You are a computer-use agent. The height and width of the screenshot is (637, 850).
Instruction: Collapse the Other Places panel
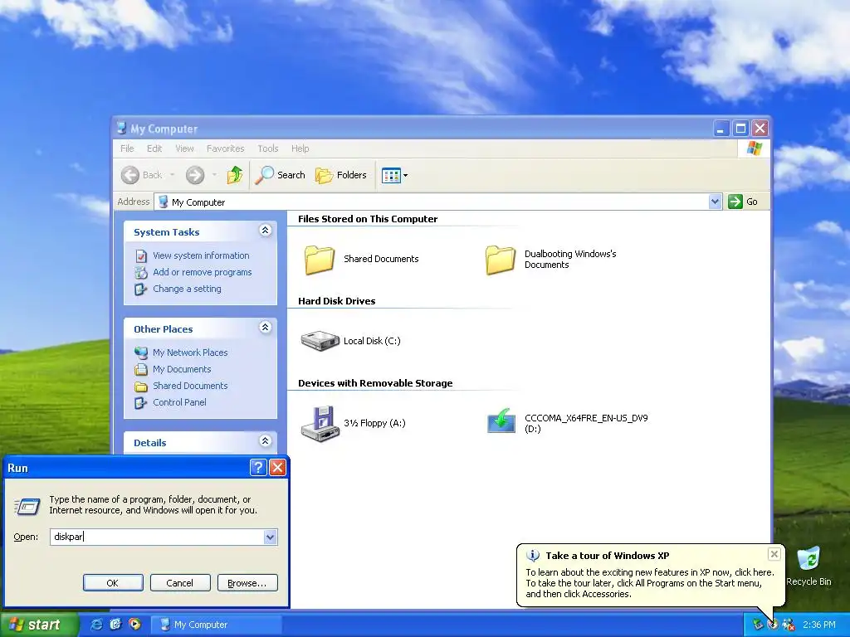(265, 328)
